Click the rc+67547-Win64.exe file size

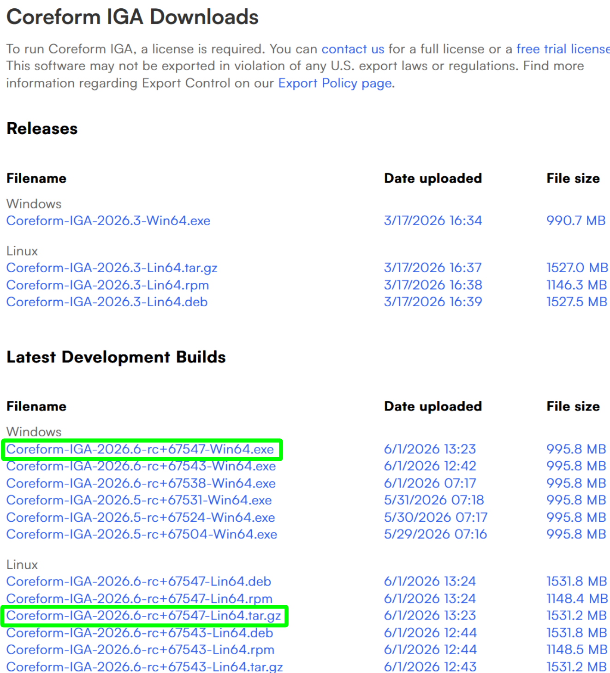coord(576,449)
